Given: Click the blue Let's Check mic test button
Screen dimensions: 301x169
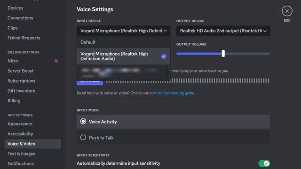Looking at the screenshot, I should click(90, 82).
